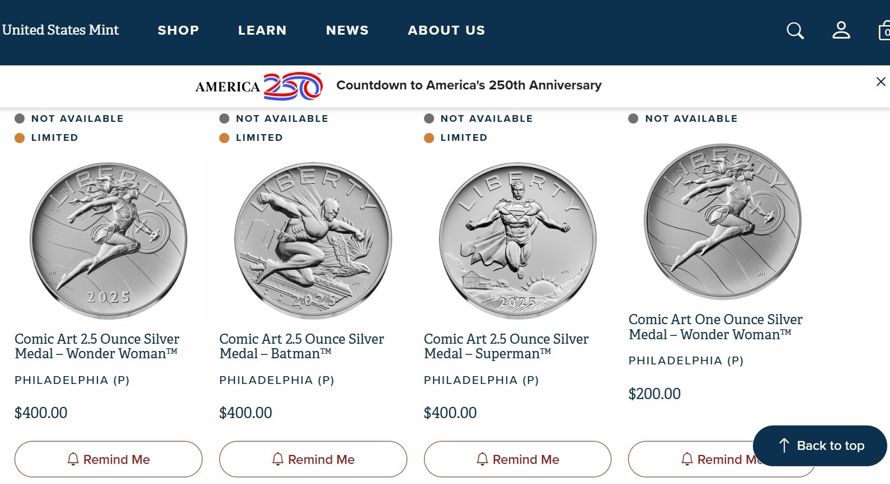Click Remind Me for Batman medal
The image size is (890, 484).
click(313, 459)
